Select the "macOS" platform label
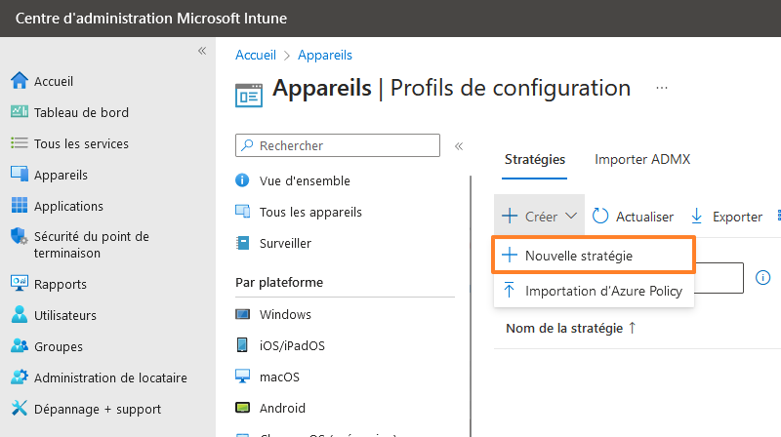 click(279, 377)
